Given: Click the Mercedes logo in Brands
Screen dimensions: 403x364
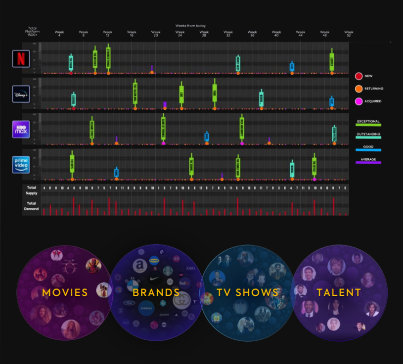Looking at the screenshot, I should pyautogui.click(x=136, y=323).
